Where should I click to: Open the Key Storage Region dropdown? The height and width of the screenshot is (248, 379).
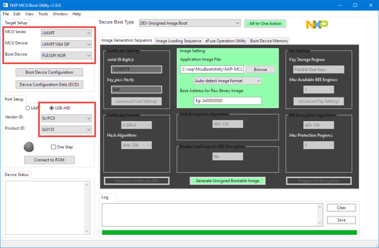click(x=319, y=70)
